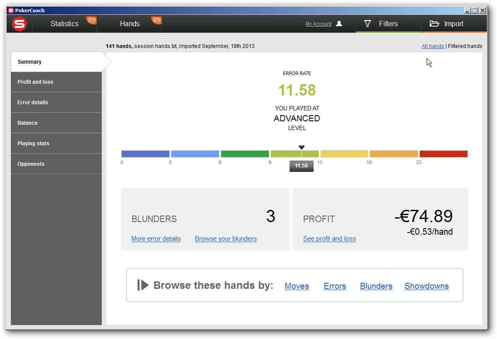Click the Filters funnel icon
Viewport: 497px width, 339px height.
[367, 24]
